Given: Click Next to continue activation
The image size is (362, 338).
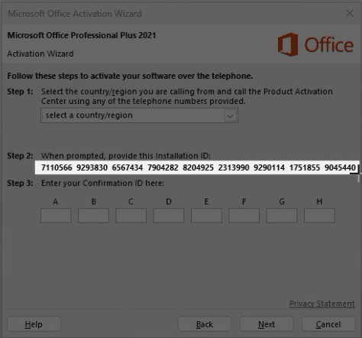Looking at the screenshot, I should (267, 324).
